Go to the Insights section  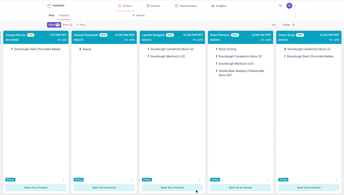coord(219,6)
